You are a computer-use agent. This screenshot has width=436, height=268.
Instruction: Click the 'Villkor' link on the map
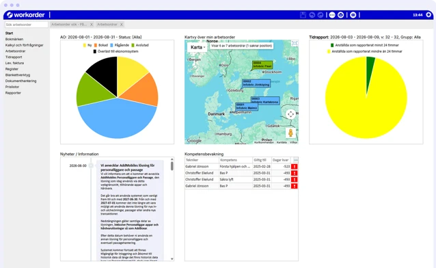tap(293, 142)
